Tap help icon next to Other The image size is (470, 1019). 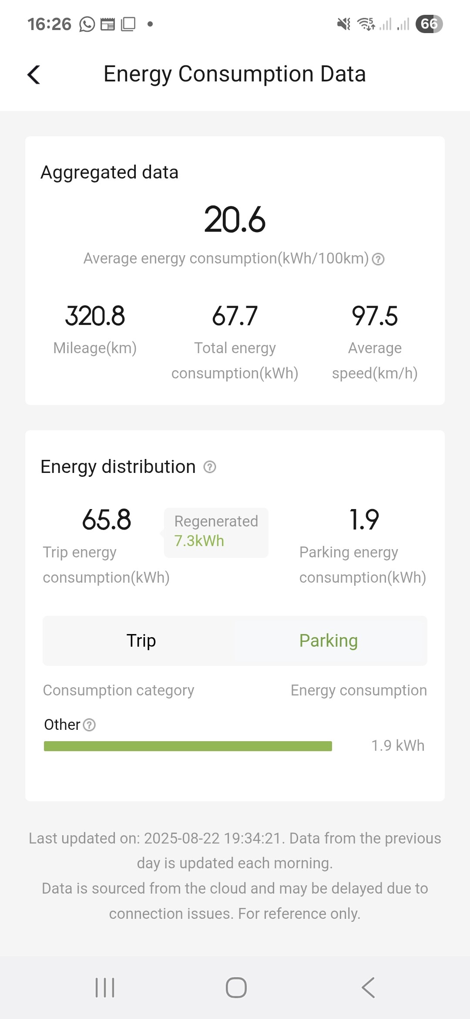[89, 725]
